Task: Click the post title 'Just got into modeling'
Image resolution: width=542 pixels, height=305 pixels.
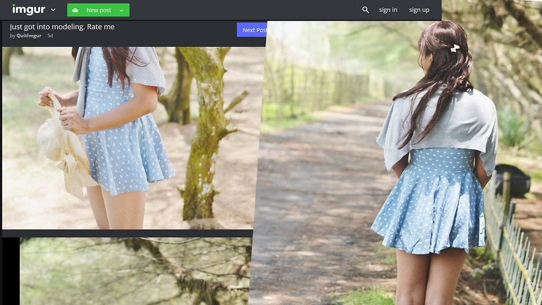Action: click(62, 26)
